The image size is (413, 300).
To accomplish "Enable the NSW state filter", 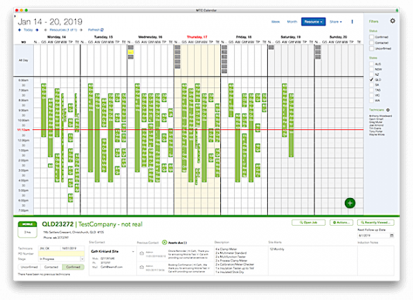I will coord(372,69).
